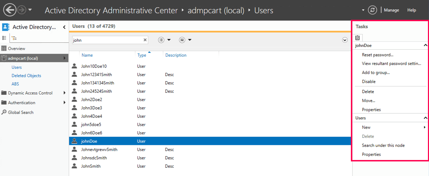Click the user icon beside JohnSmith
This screenshot has height=176, width=429.
[74, 166]
